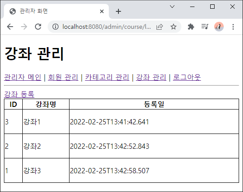Bookmark this page with the star icon
Image resolution: width=243 pixels, height=192 pixels.
pyautogui.click(x=173, y=27)
